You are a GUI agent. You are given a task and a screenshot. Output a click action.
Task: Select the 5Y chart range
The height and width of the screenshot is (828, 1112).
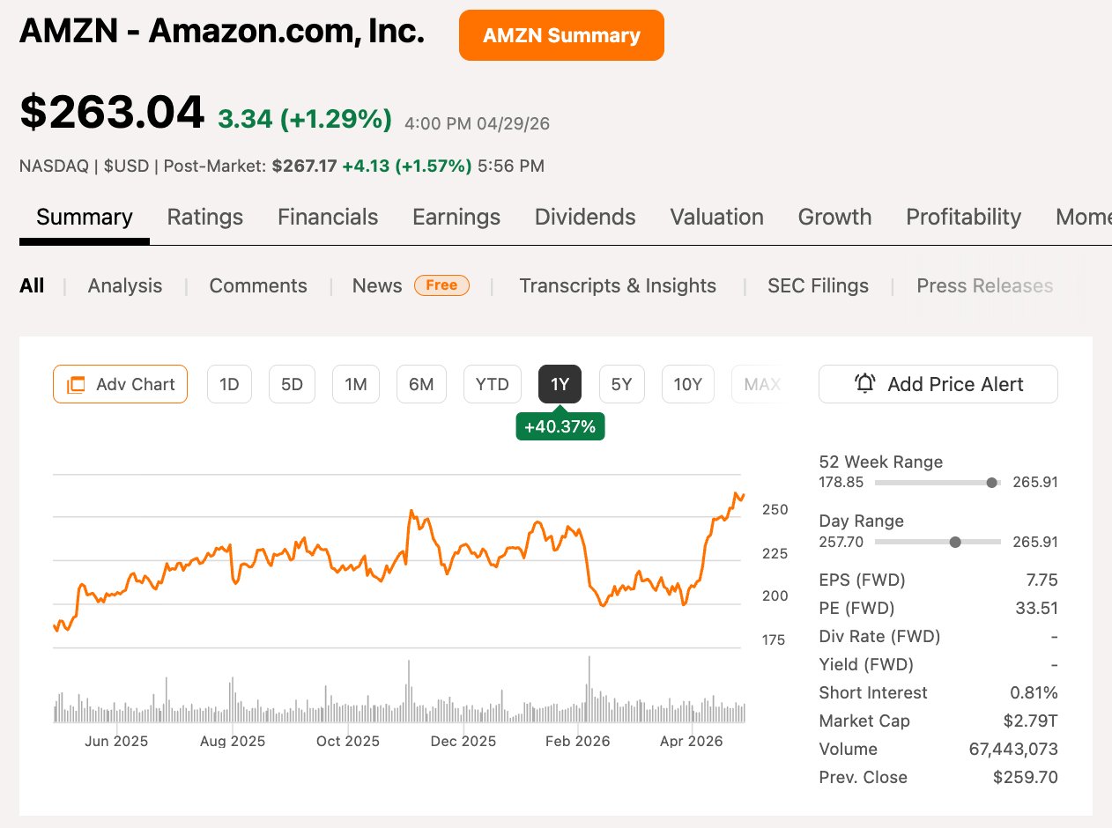pos(622,384)
